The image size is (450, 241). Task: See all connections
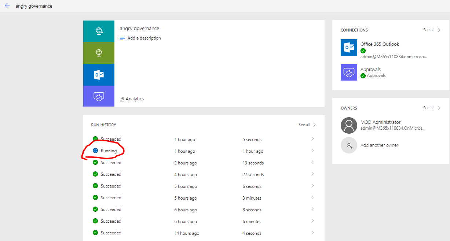(432, 30)
